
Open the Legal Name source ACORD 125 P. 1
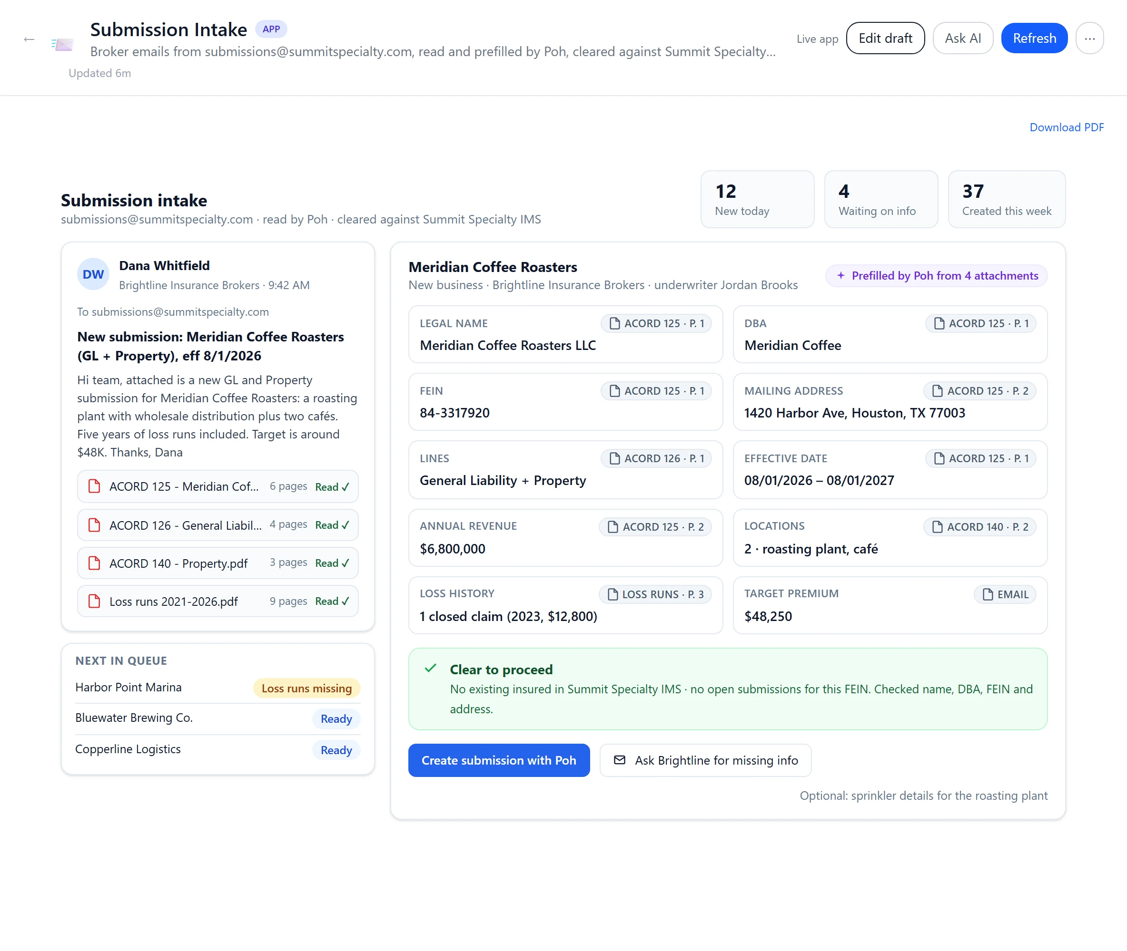(656, 323)
